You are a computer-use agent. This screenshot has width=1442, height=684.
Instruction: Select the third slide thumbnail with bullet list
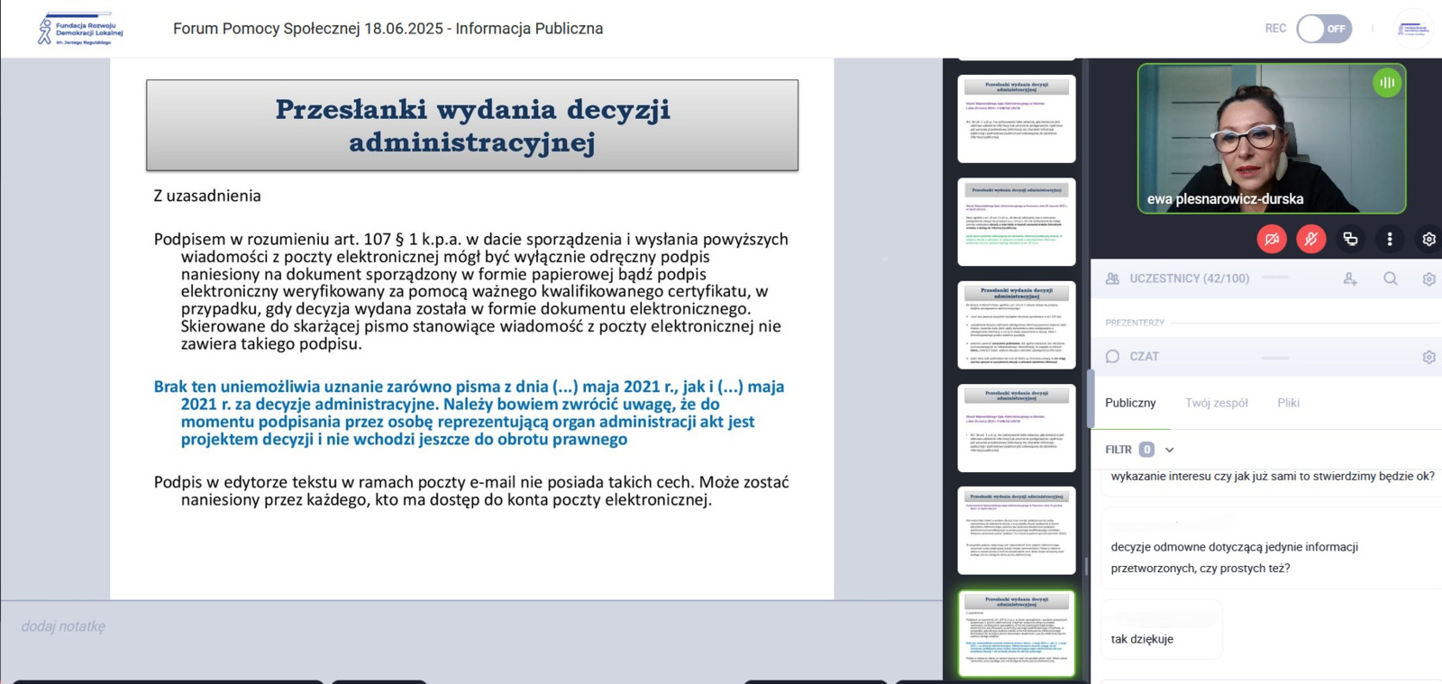(1017, 325)
